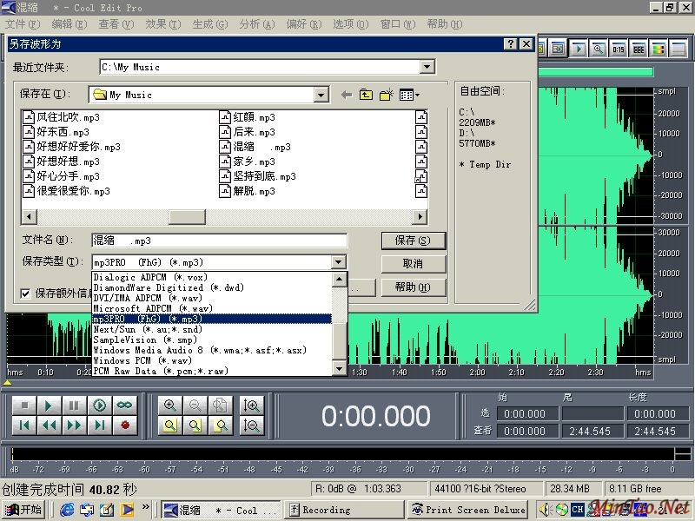This screenshot has height=521, width=695.
Task: Click the Up One Level folder icon
Action: (x=366, y=95)
